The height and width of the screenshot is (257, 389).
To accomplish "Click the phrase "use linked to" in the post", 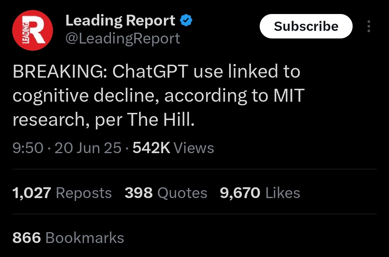I will [x=247, y=71].
